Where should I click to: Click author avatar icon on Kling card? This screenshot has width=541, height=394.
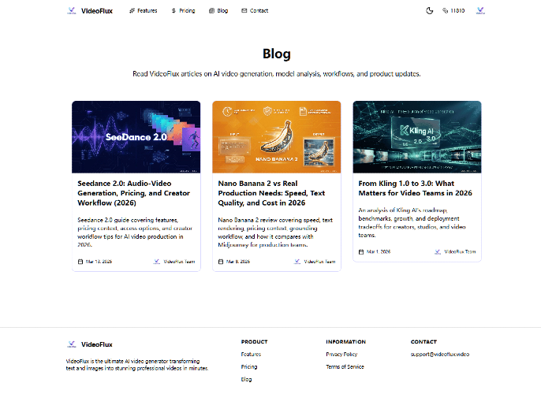(438, 252)
